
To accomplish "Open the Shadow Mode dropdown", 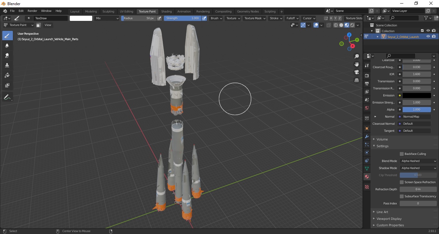I will tap(418, 168).
